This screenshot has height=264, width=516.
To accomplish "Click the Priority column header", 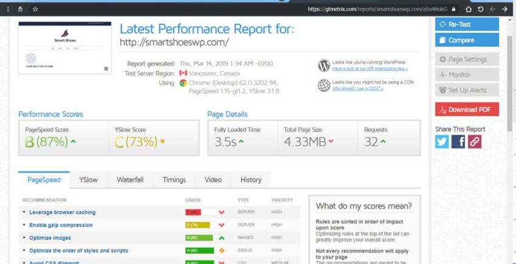I will pyautogui.click(x=282, y=200).
